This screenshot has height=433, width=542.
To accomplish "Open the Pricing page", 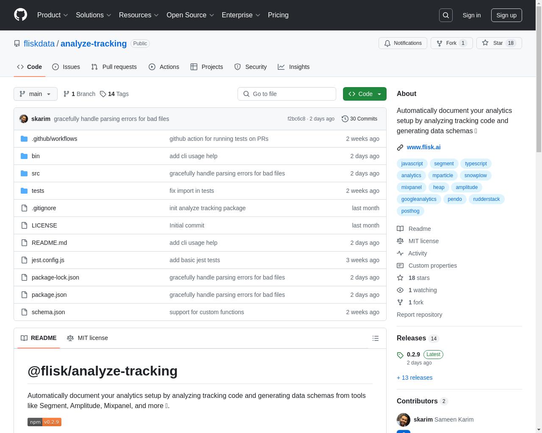I will coord(278,15).
